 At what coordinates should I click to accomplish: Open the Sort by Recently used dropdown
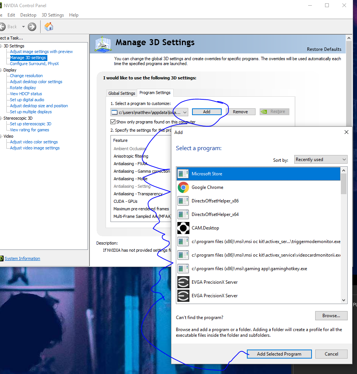pyautogui.click(x=321, y=159)
